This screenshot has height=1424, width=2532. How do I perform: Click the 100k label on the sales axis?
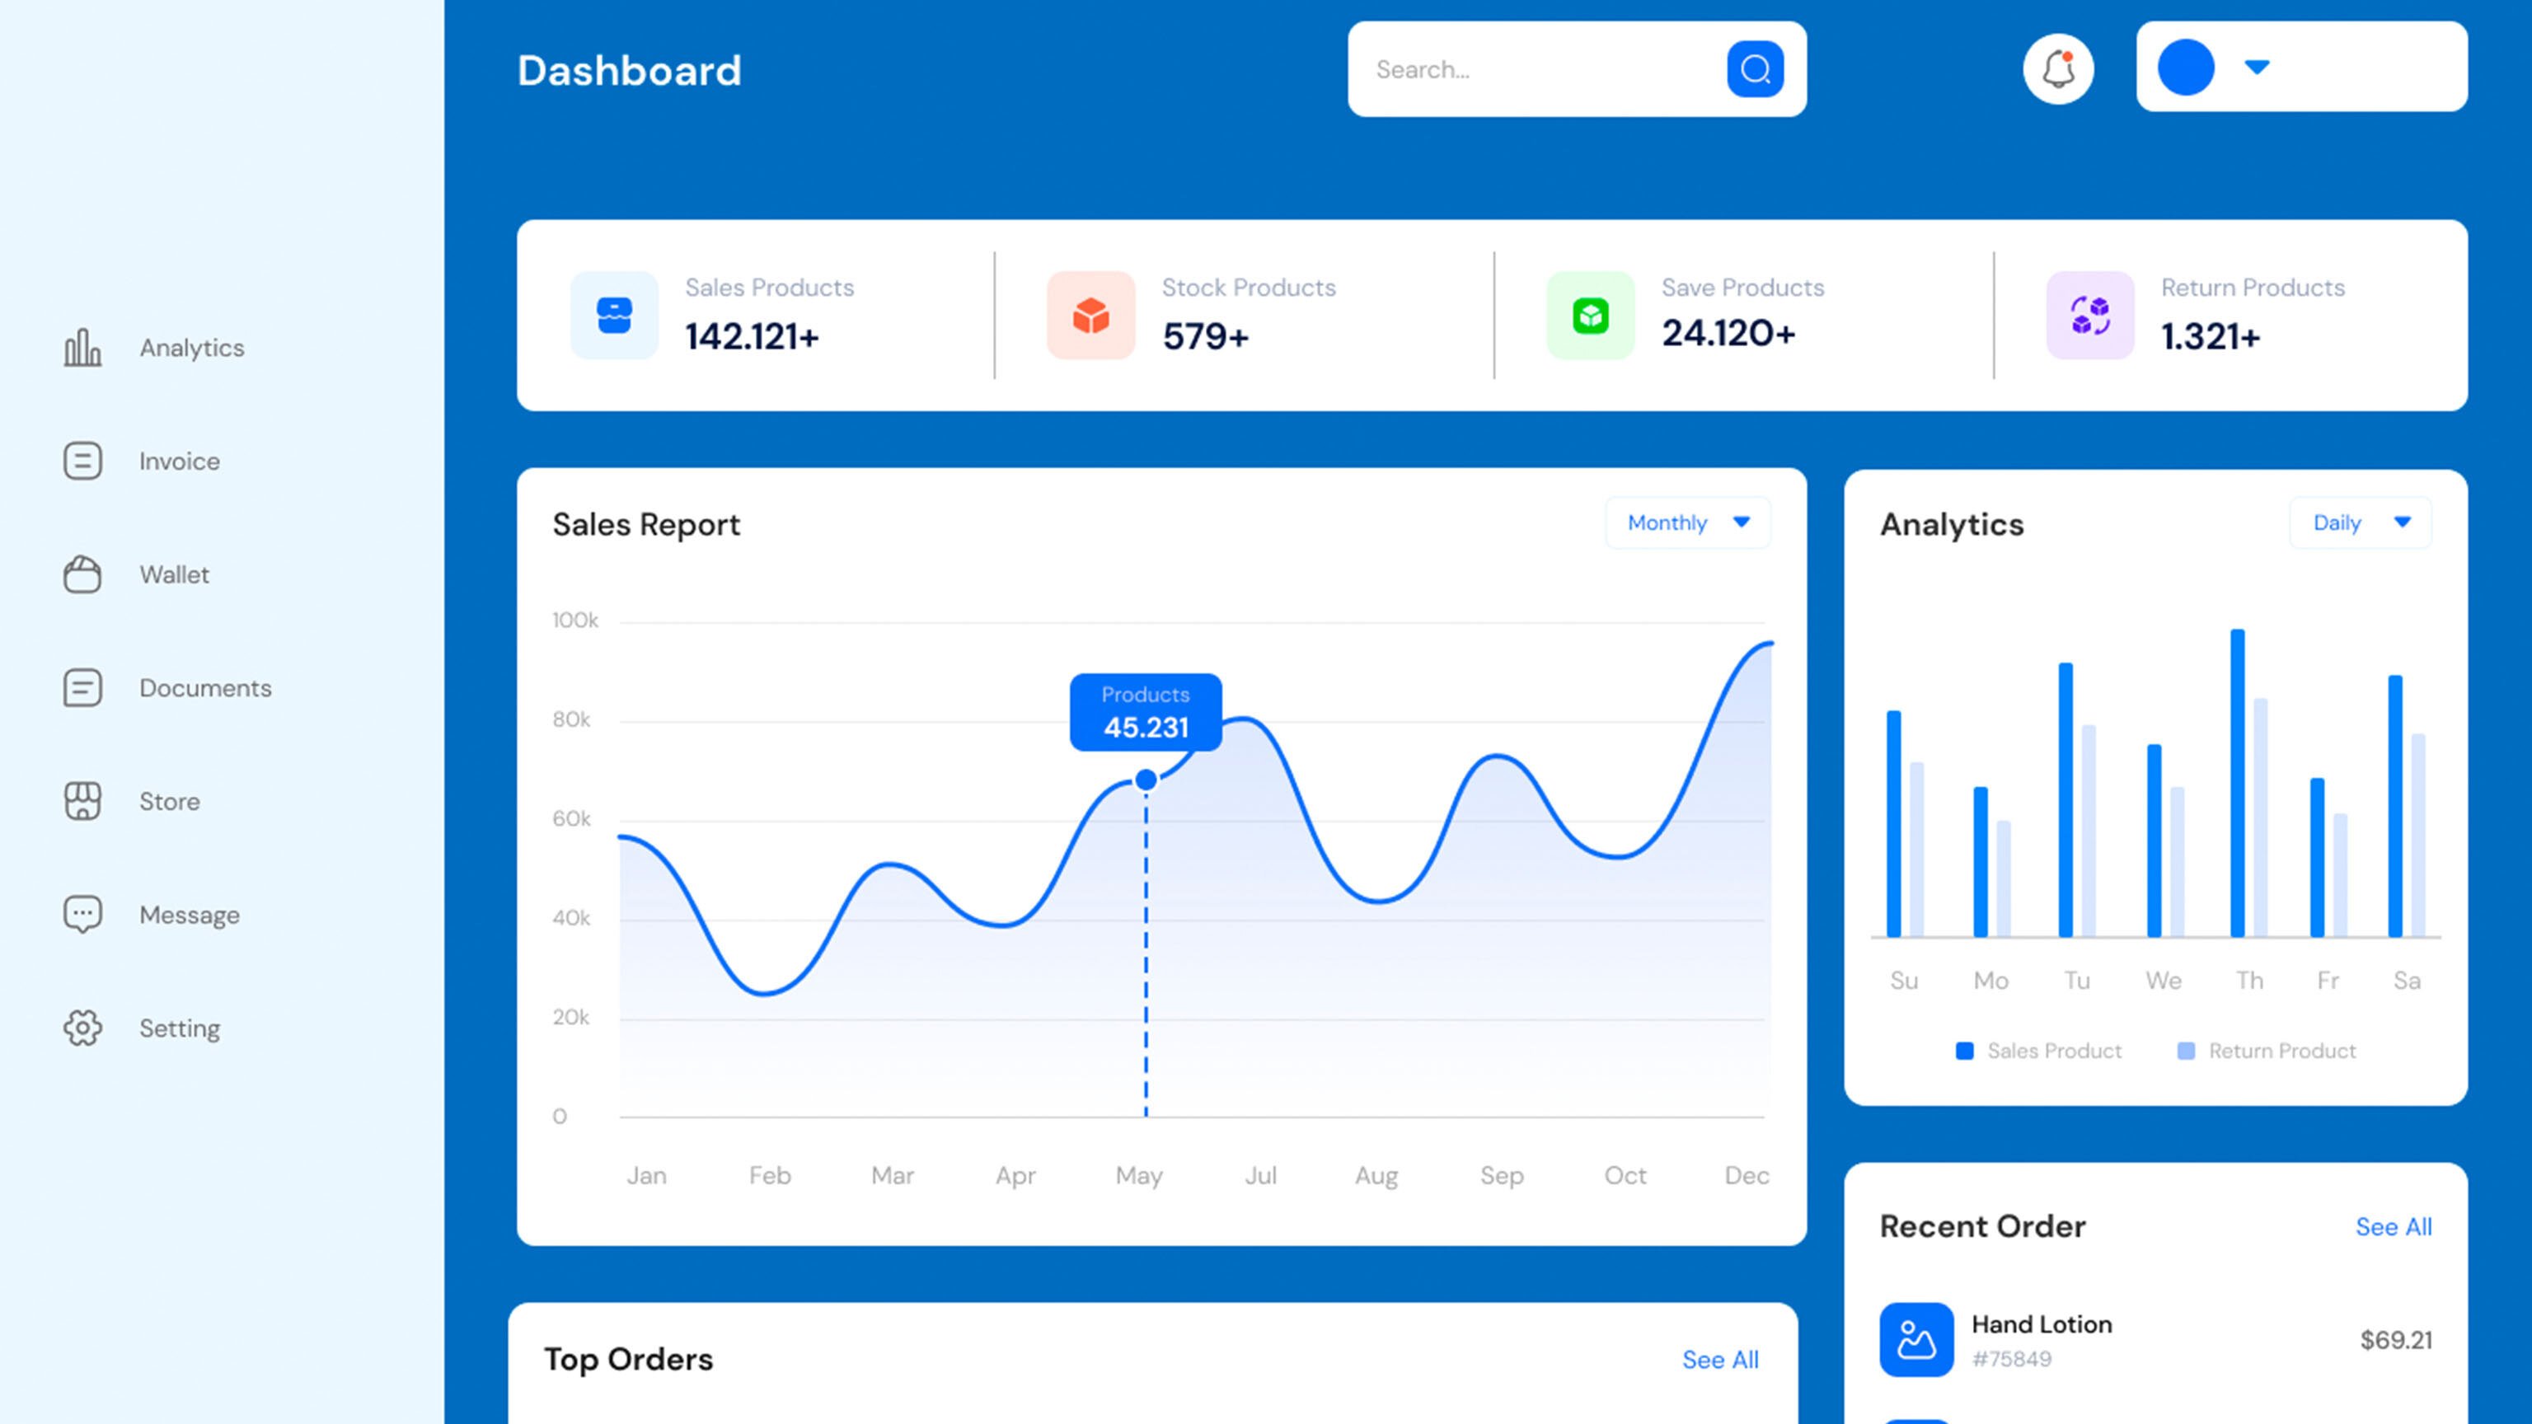click(x=575, y=620)
